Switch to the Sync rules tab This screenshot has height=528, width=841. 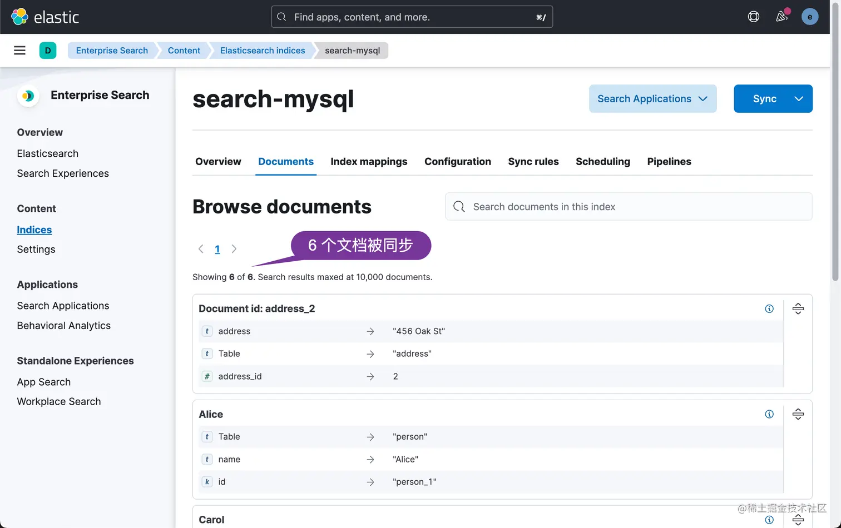[533, 162]
